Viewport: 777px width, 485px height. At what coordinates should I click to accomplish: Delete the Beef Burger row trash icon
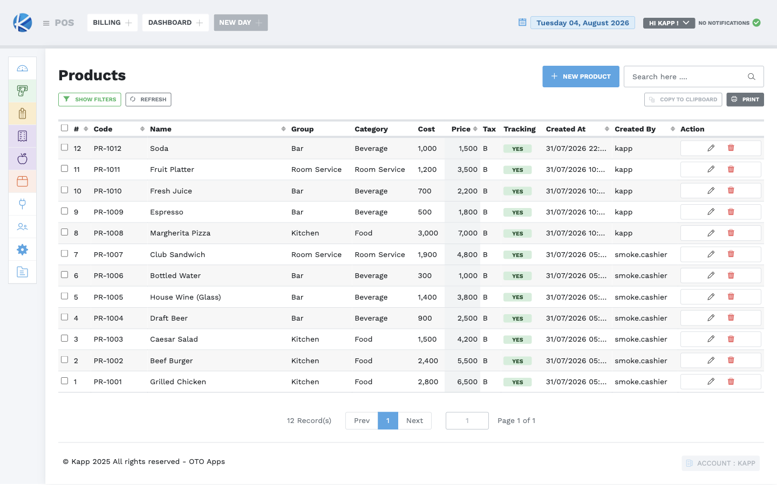tap(731, 361)
